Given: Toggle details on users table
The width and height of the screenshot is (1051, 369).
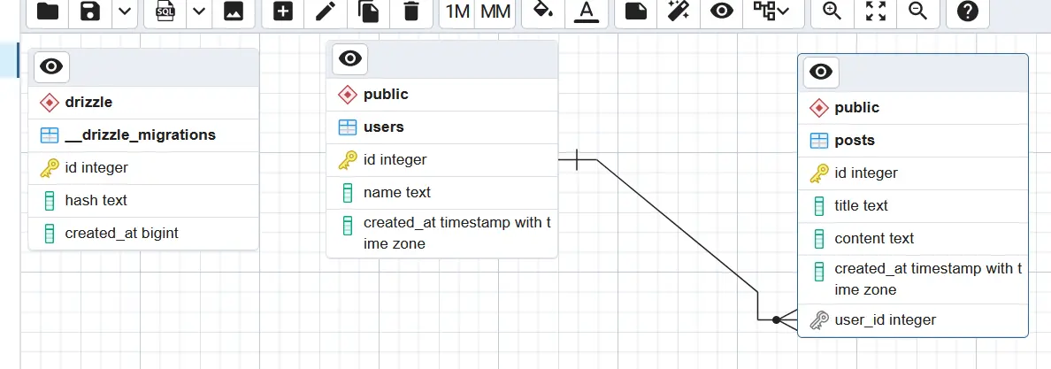Looking at the screenshot, I should 349,58.
